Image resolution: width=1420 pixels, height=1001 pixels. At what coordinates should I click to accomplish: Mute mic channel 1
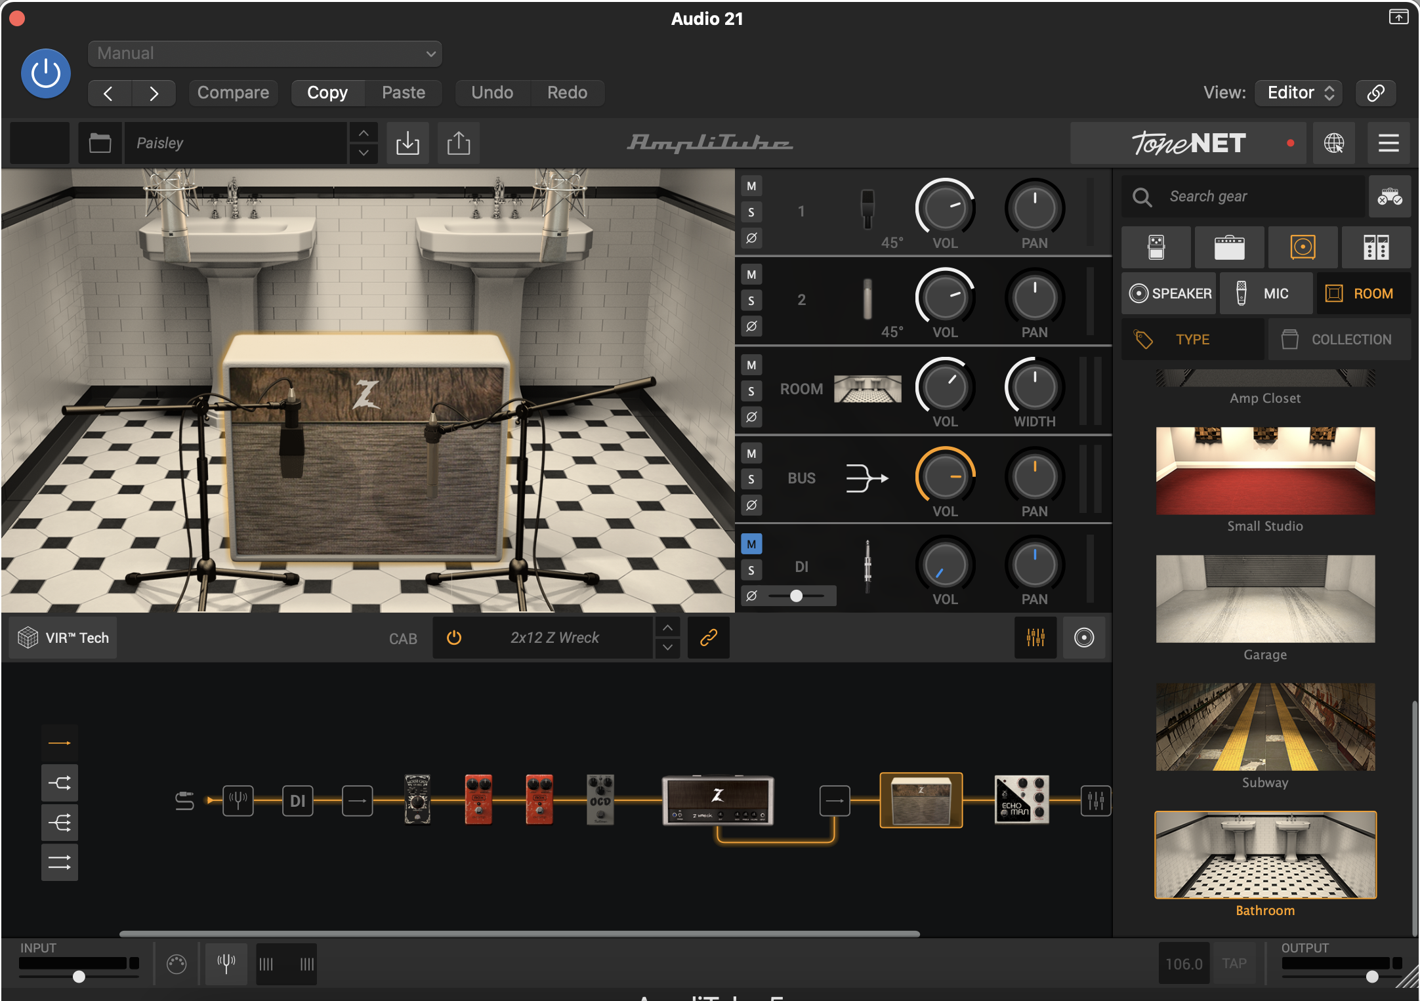[x=751, y=186]
